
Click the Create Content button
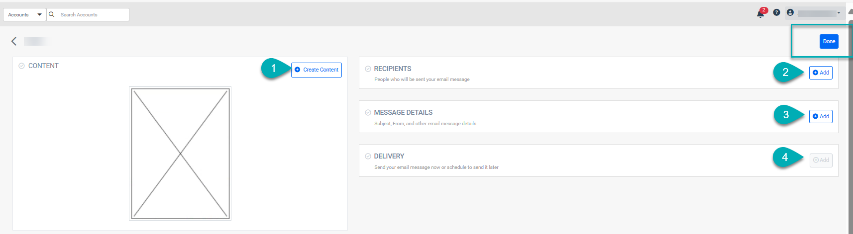(x=317, y=70)
